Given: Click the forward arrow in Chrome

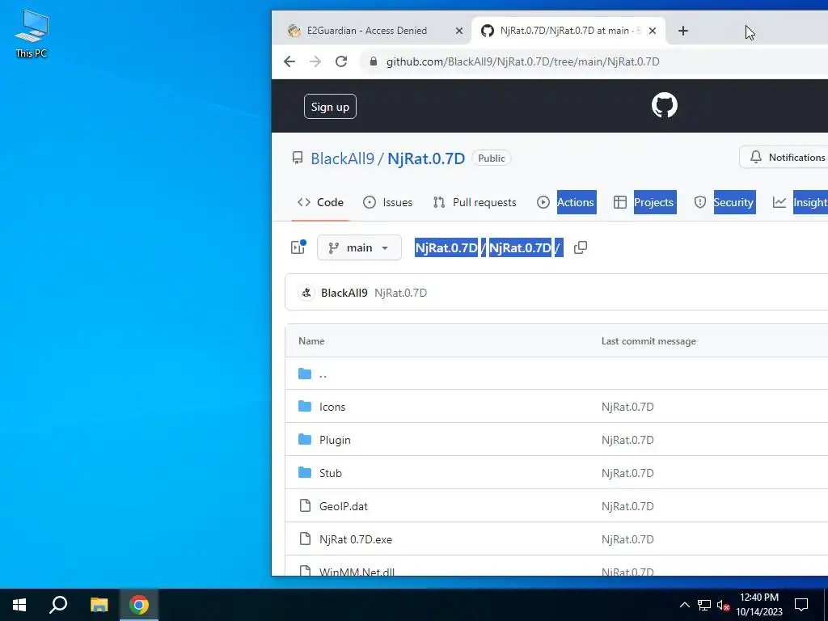Looking at the screenshot, I should click(315, 61).
